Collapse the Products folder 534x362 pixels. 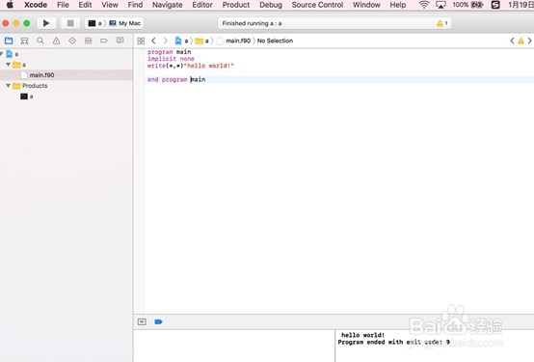tap(8, 86)
